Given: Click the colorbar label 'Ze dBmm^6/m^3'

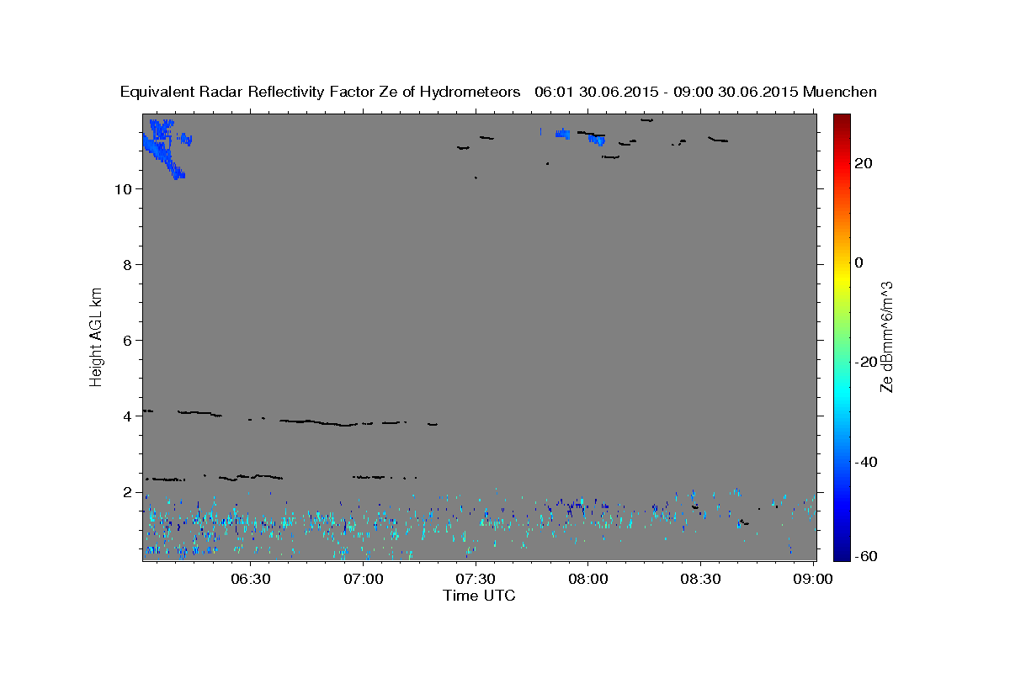Looking at the screenshot, I should (886, 336).
